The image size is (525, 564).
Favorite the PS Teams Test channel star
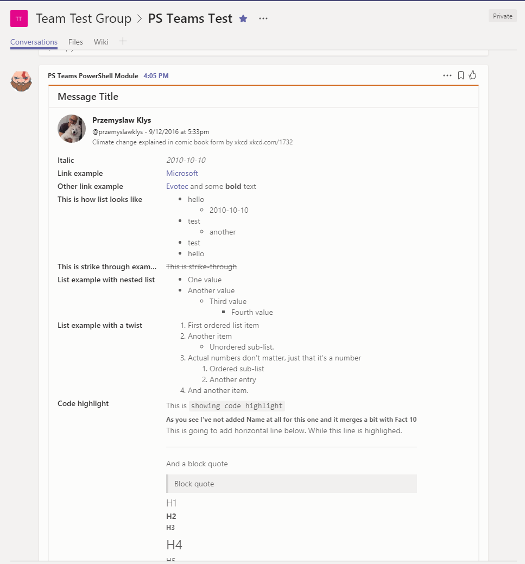coord(243,18)
